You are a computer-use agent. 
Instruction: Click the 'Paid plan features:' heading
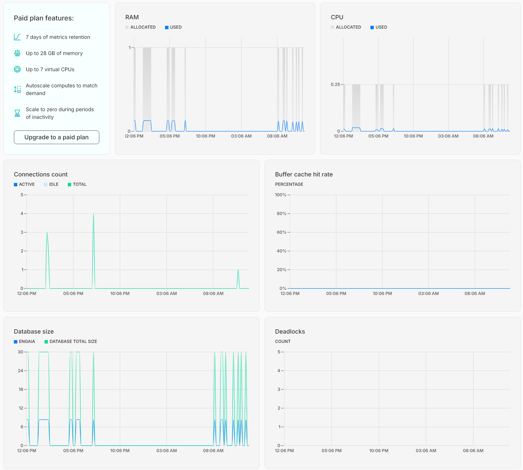pos(44,18)
